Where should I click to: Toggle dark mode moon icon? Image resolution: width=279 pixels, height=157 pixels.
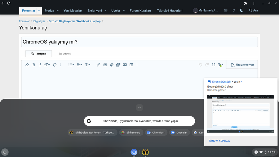click(241, 10)
